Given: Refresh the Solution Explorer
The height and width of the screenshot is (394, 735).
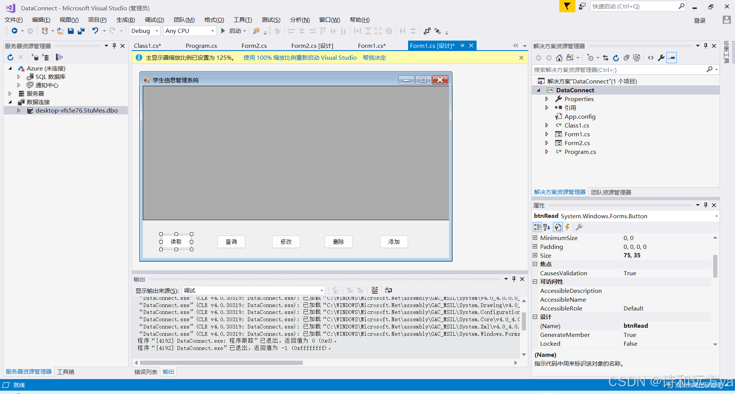Looking at the screenshot, I should coord(616,58).
